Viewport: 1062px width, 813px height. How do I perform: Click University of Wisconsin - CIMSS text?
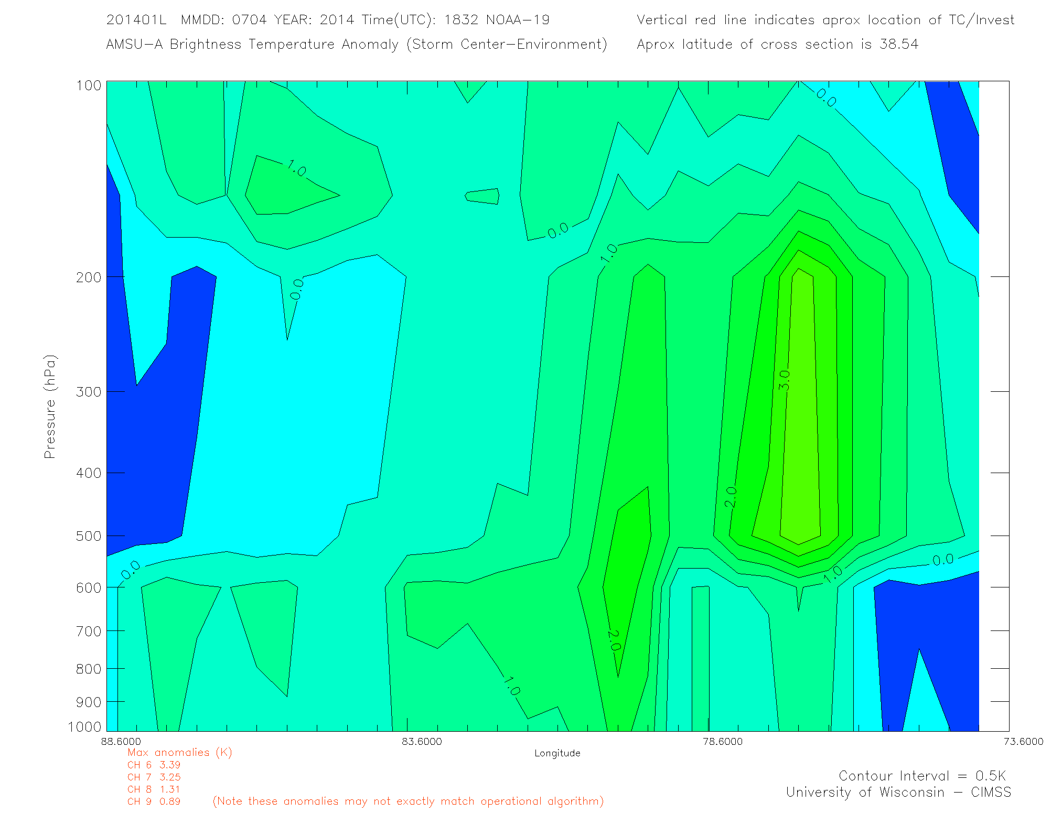(x=898, y=792)
